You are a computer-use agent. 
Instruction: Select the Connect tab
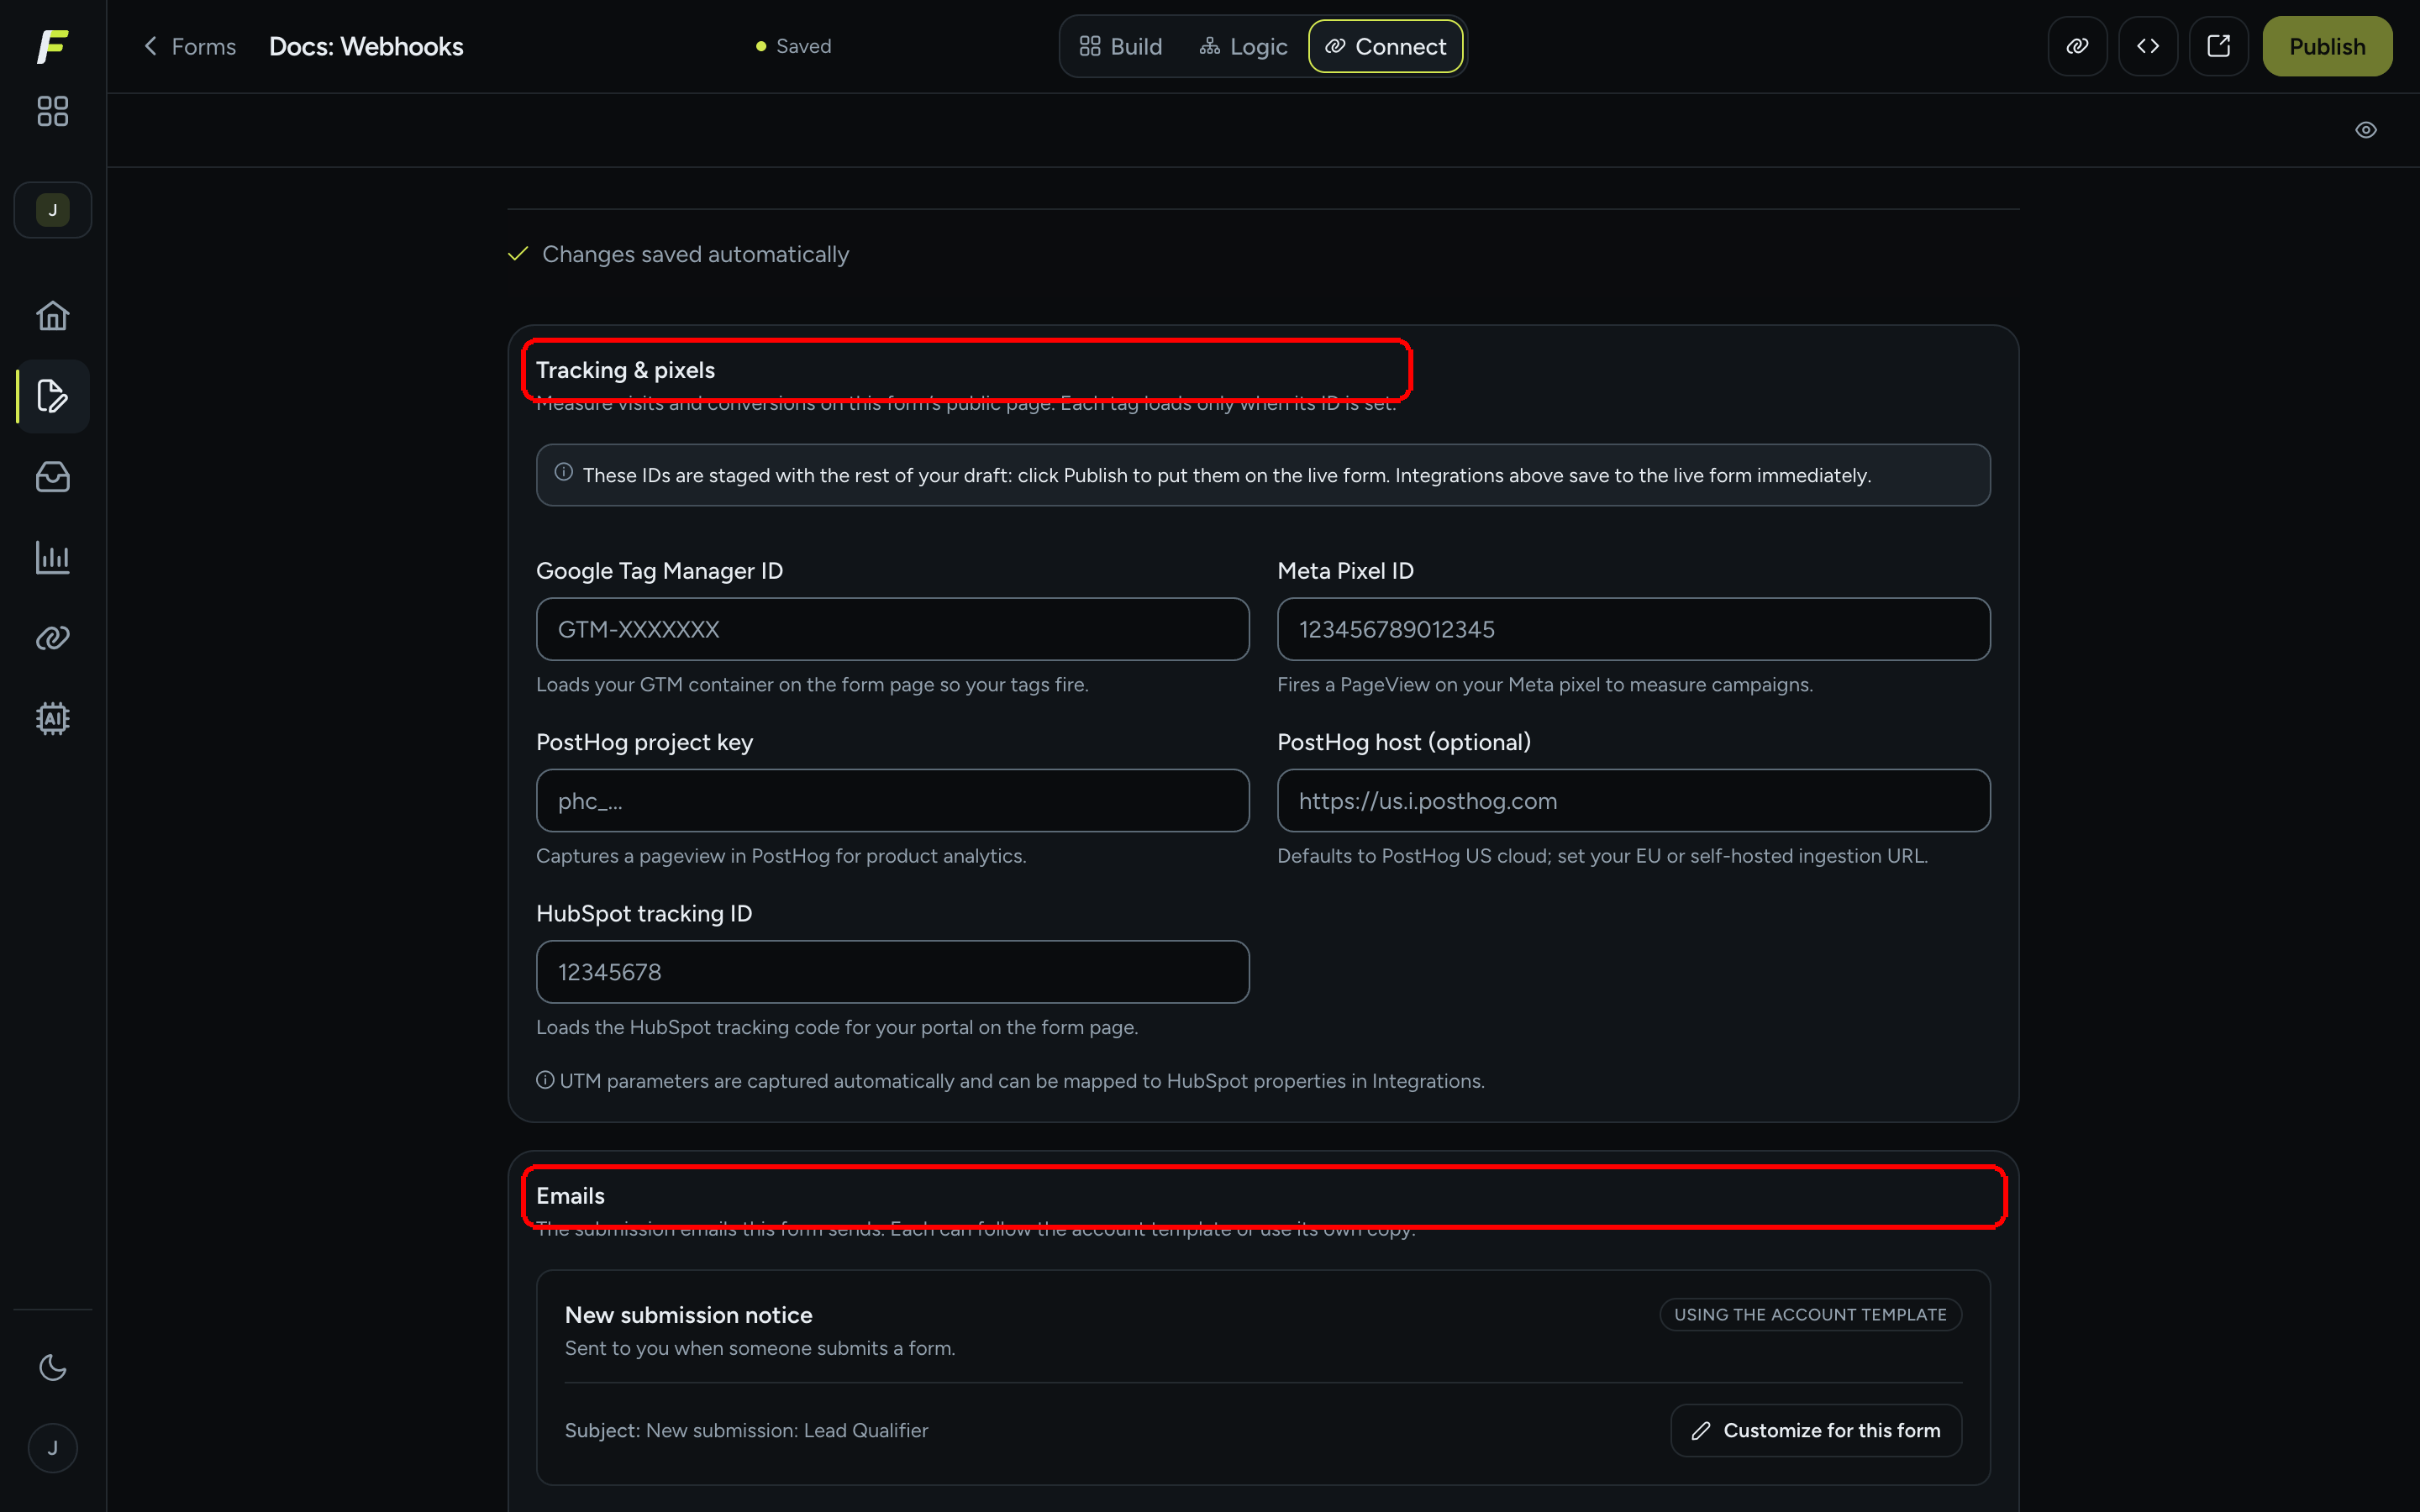tap(1386, 46)
